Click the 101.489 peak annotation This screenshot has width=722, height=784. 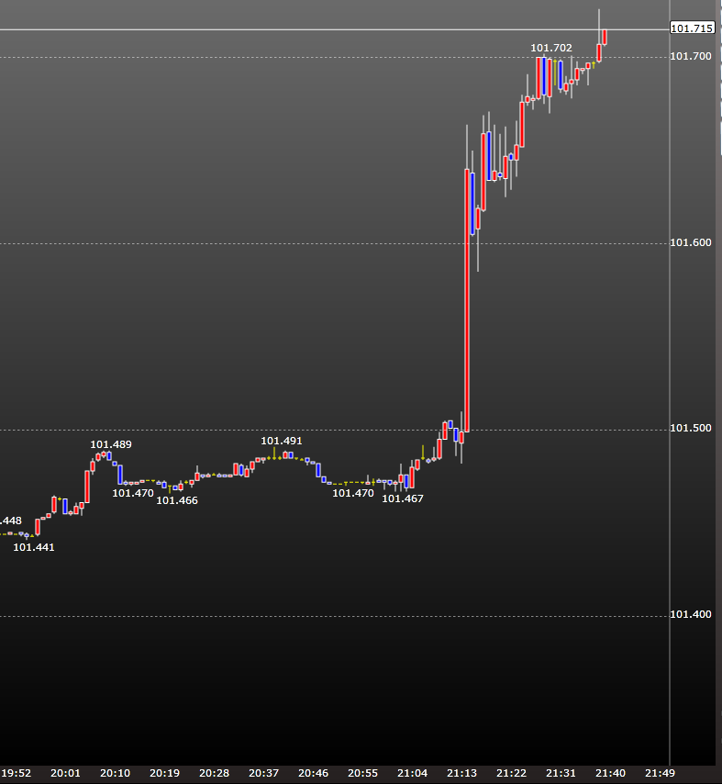point(111,444)
